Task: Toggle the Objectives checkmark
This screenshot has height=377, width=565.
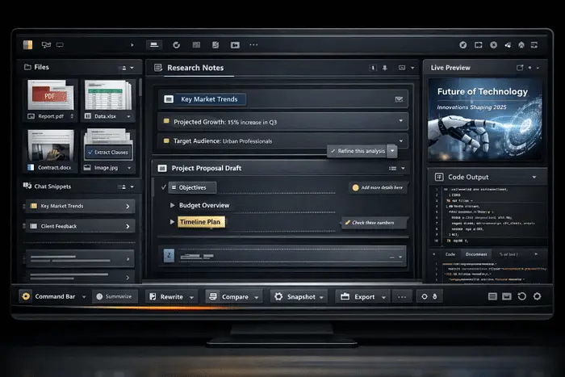Action: [x=164, y=186]
